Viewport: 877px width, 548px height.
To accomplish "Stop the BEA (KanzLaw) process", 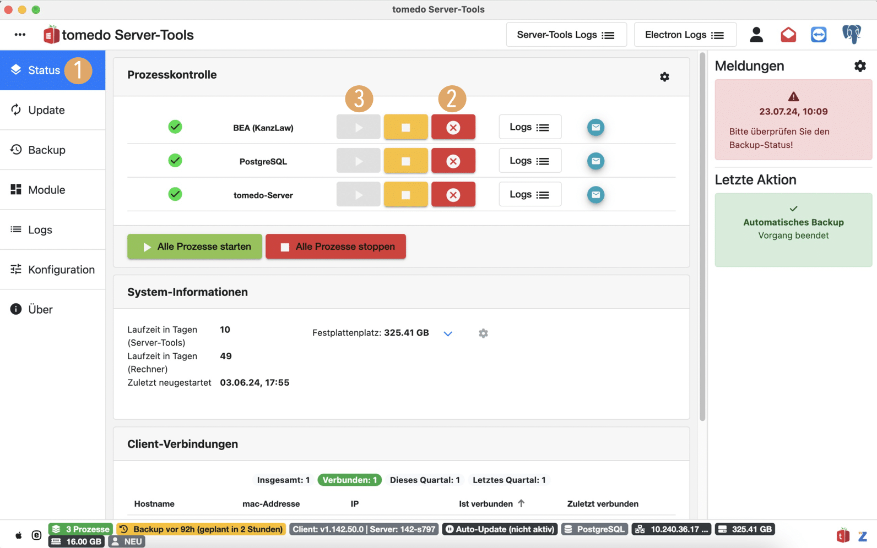I will click(x=406, y=127).
